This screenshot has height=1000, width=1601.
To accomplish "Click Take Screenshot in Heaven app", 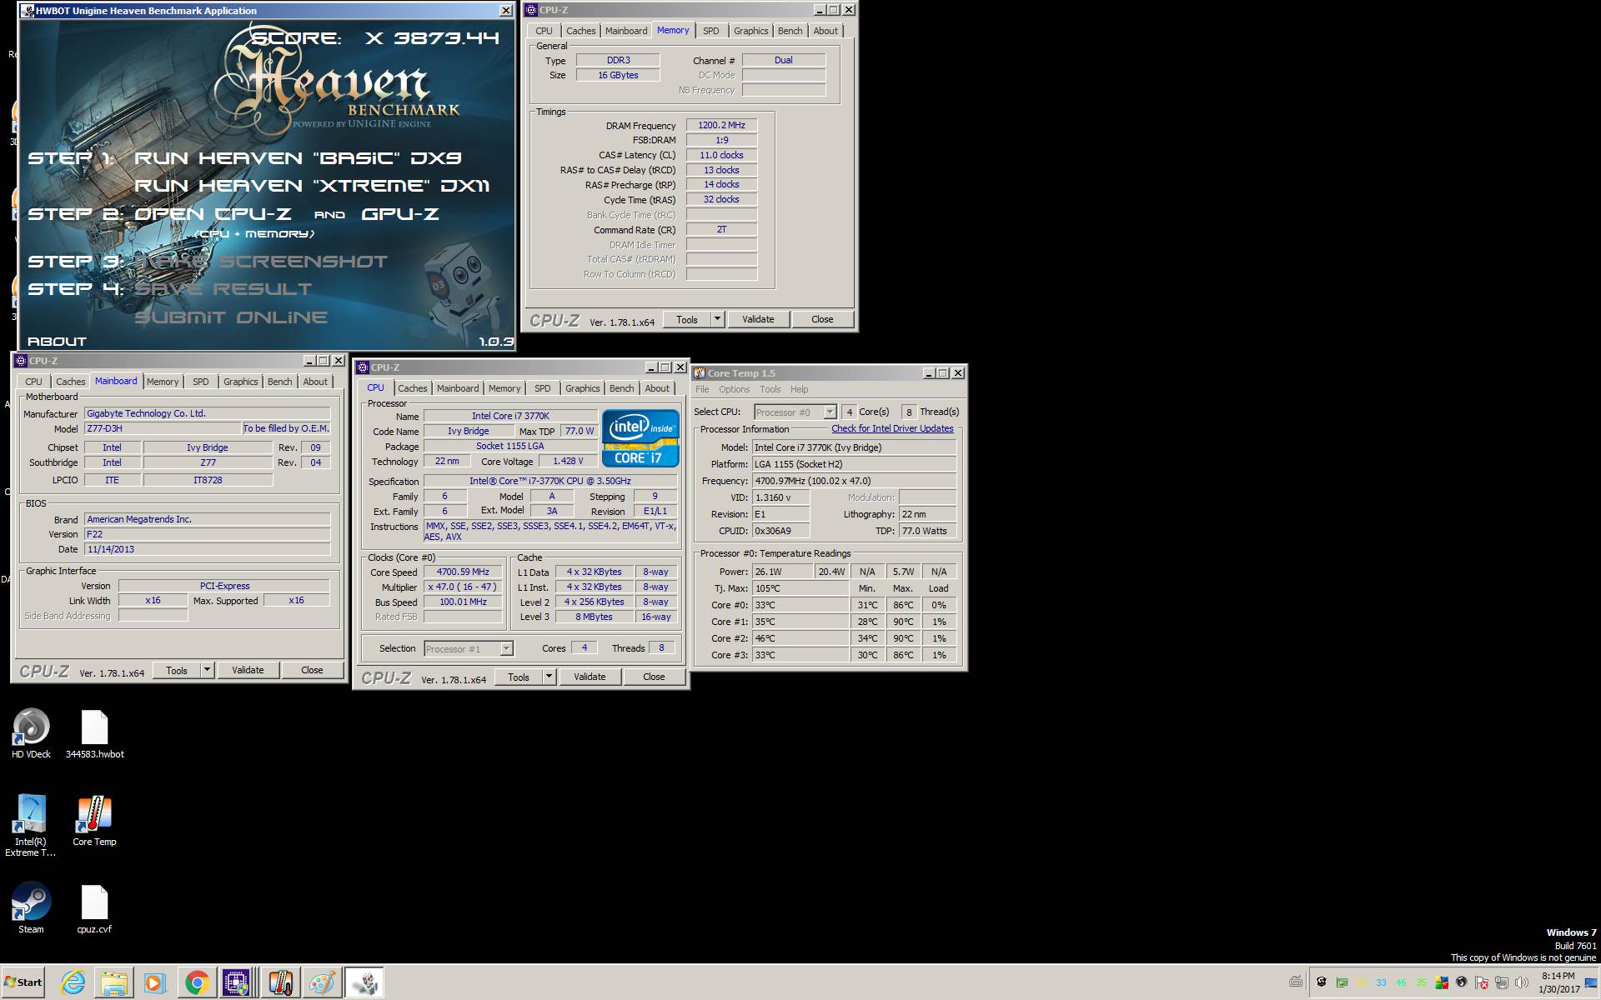I will click(x=261, y=261).
